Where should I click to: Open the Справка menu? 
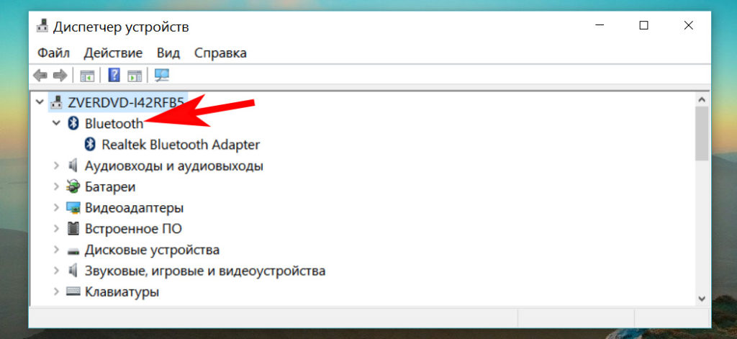220,53
